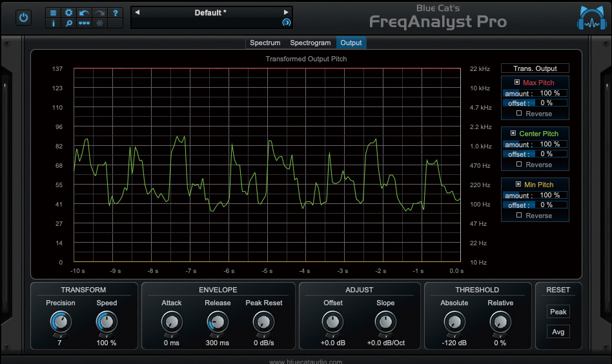Open plugin settings gear icon
Viewport: 612px width, 364px height.
tap(68, 13)
